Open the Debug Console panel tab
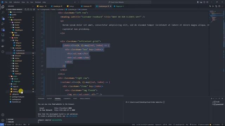The image size is (225, 126). pyautogui.click(x=85, y=99)
